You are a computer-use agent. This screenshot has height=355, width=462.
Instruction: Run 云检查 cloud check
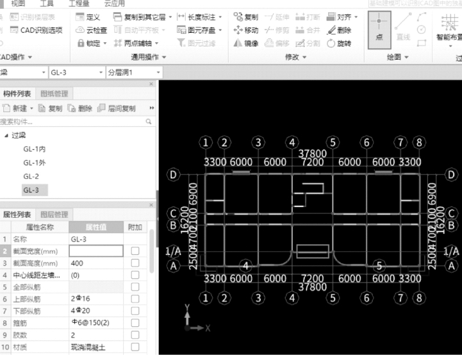pyautogui.click(x=92, y=30)
